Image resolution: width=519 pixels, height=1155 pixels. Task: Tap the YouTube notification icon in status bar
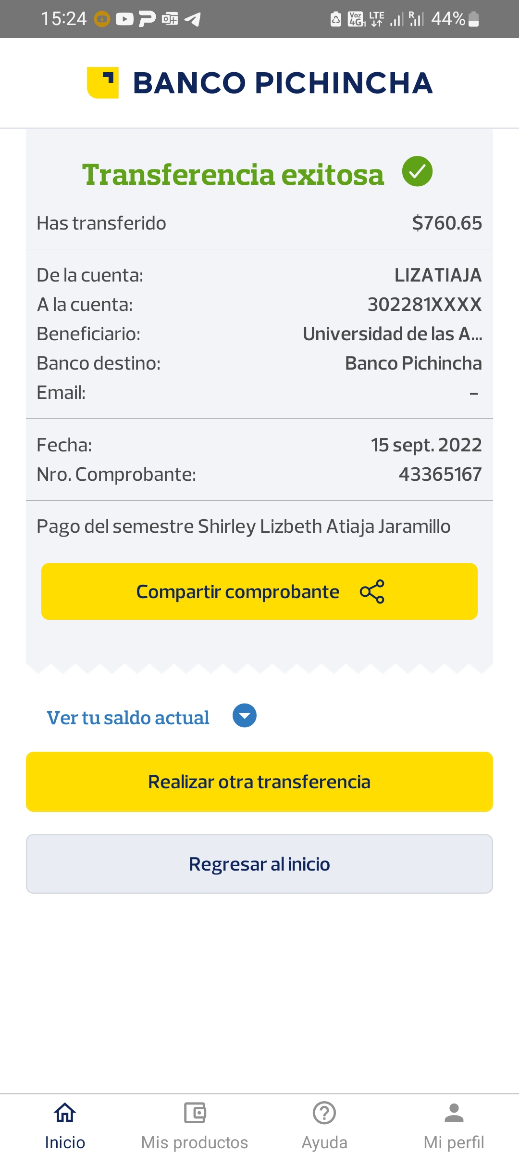124,19
